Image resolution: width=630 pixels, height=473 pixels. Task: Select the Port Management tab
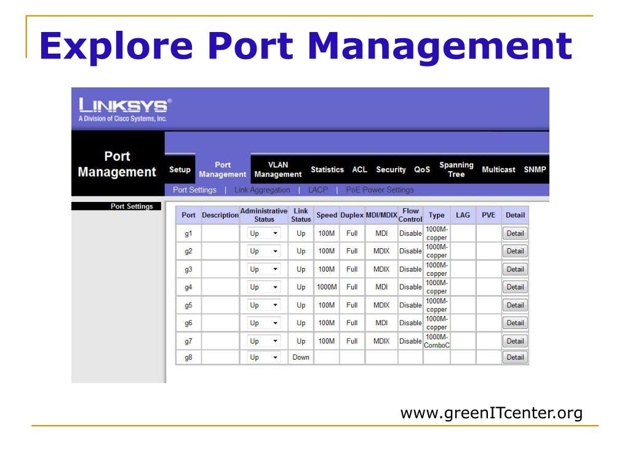tap(223, 169)
